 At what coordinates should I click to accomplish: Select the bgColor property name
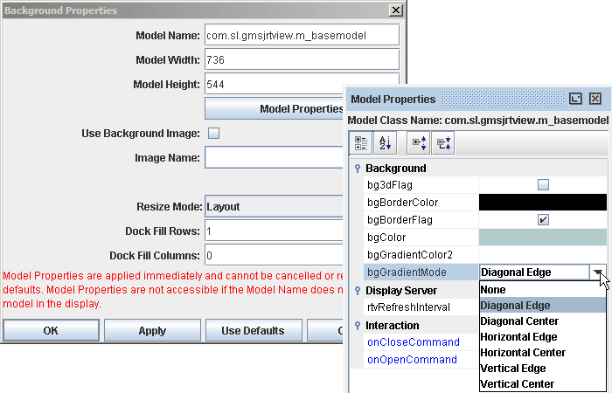click(x=421, y=237)
